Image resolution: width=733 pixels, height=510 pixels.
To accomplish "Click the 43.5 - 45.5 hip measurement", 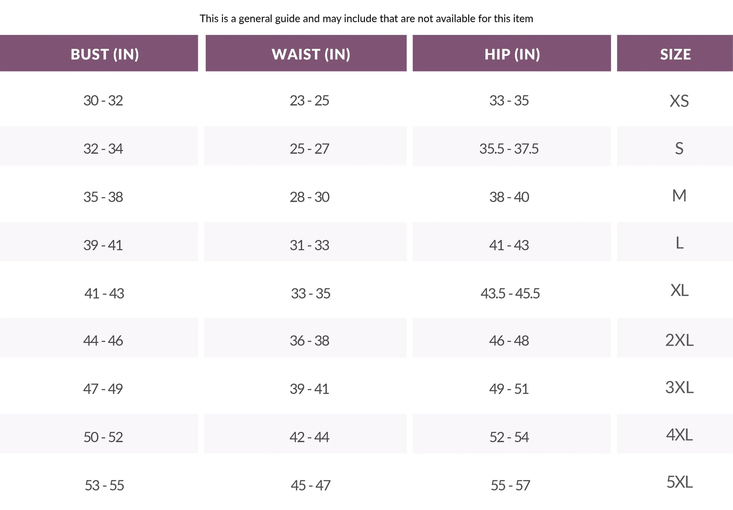I will [510, 293].
